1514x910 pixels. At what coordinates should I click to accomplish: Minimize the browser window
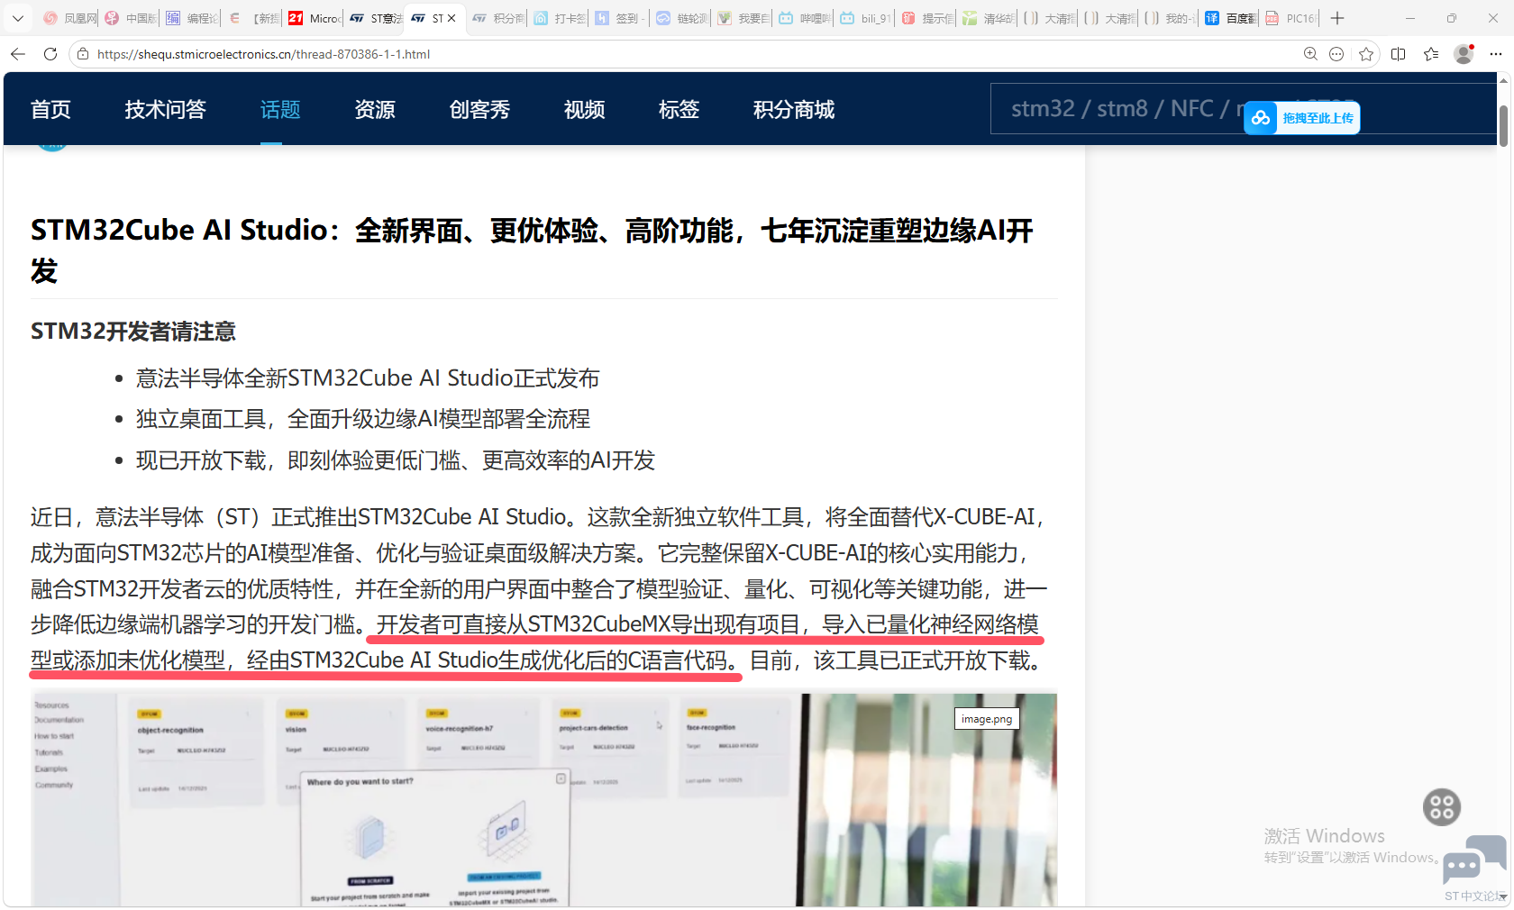coord(1410,18)
